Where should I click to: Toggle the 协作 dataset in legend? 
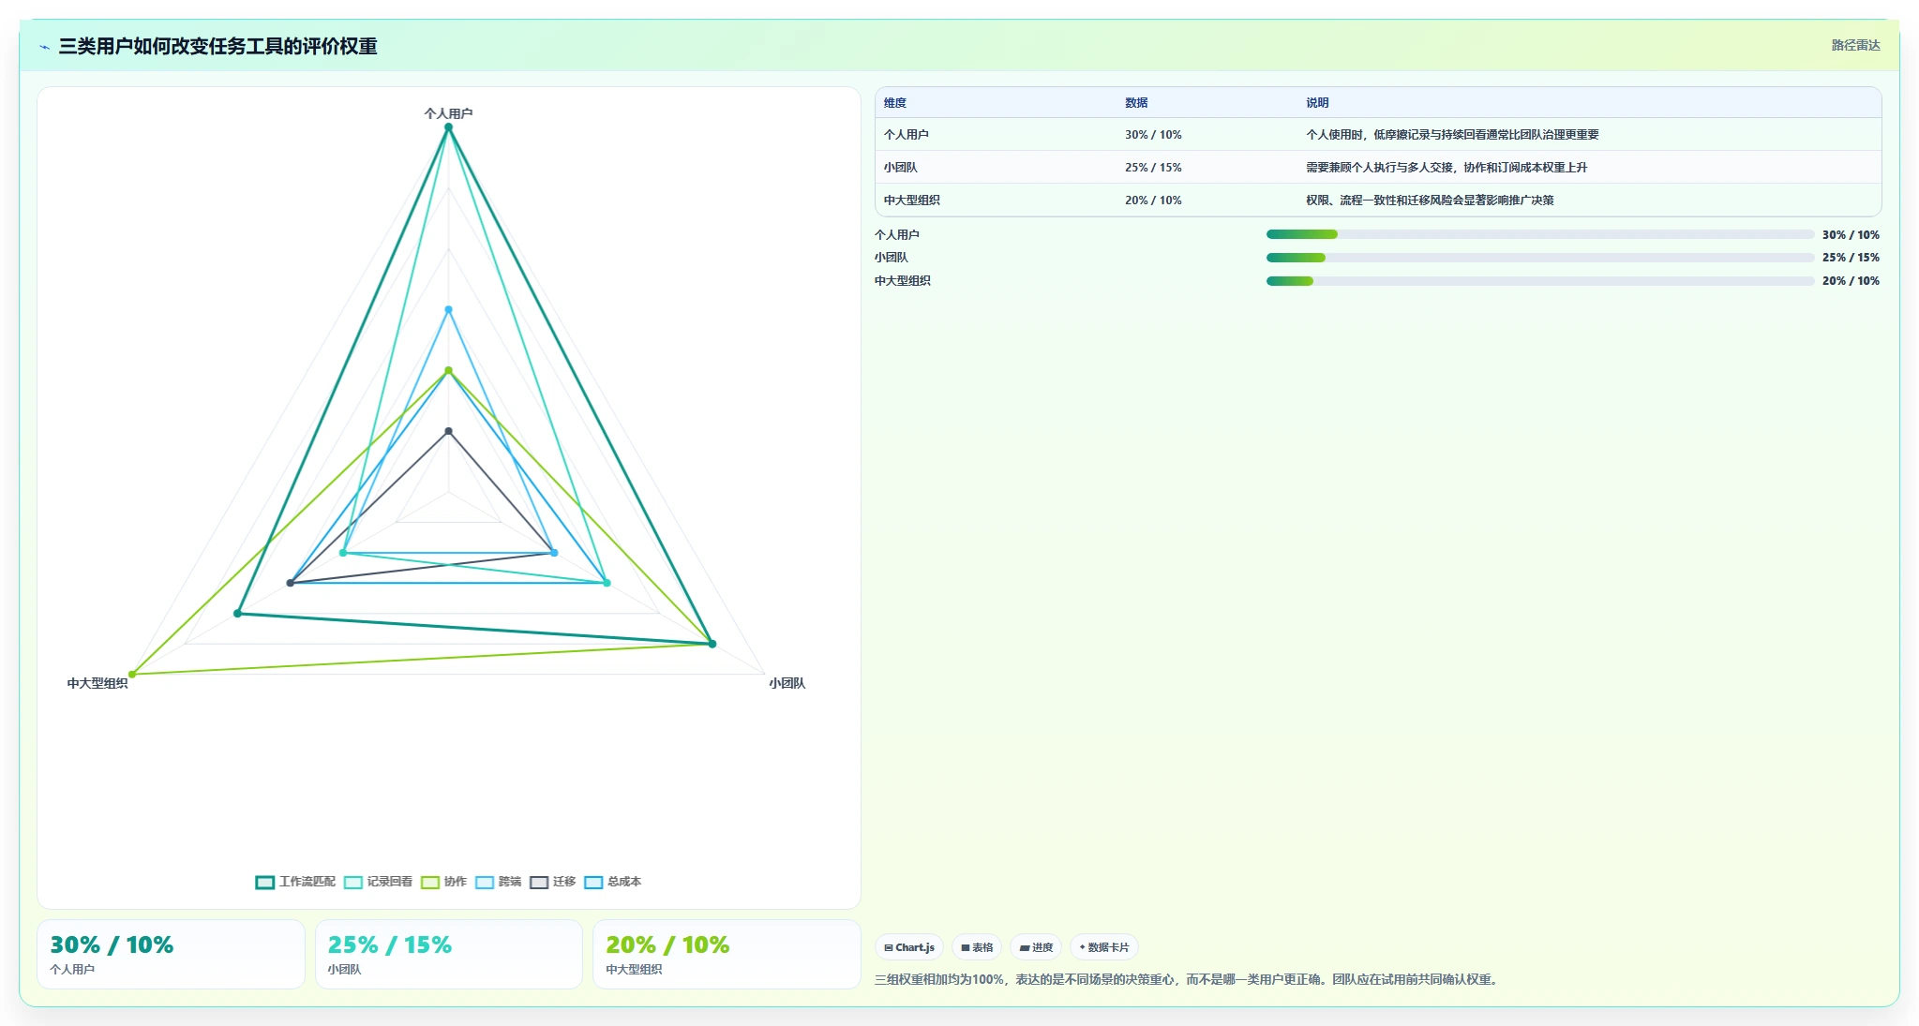click(x=443, y=882)
